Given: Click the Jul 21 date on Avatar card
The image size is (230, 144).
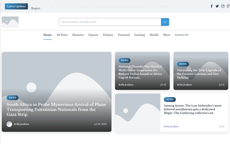Looking at the screenshot, I should [222, 126].
